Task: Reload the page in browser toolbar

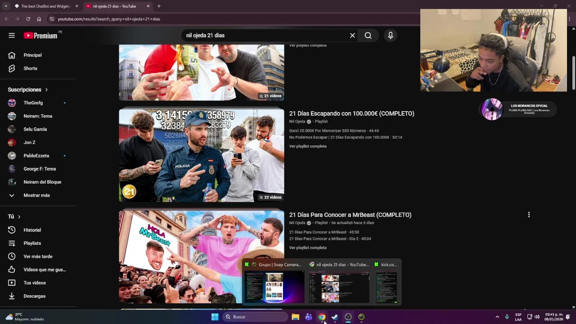Action: point(28,19)
